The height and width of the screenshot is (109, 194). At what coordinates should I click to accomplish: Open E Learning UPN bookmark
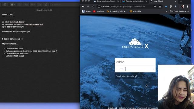116,12
